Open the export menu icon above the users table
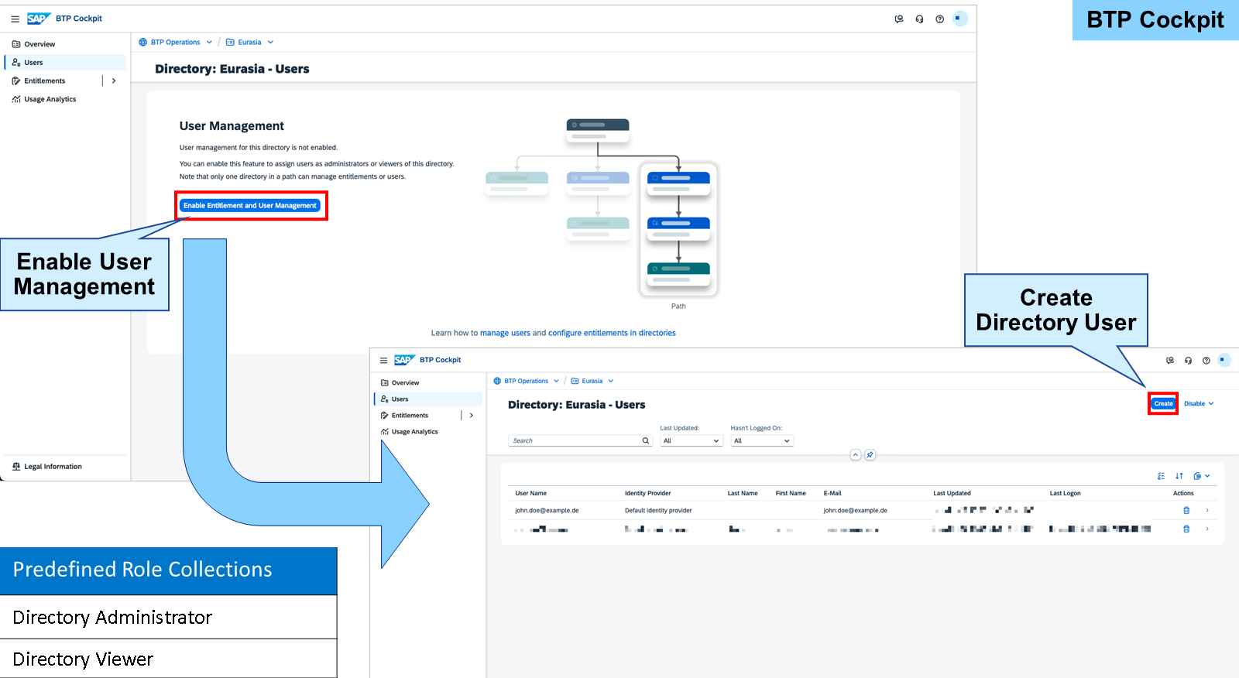This screenshot has width=1239, height=678. (x=1201, y=476)
